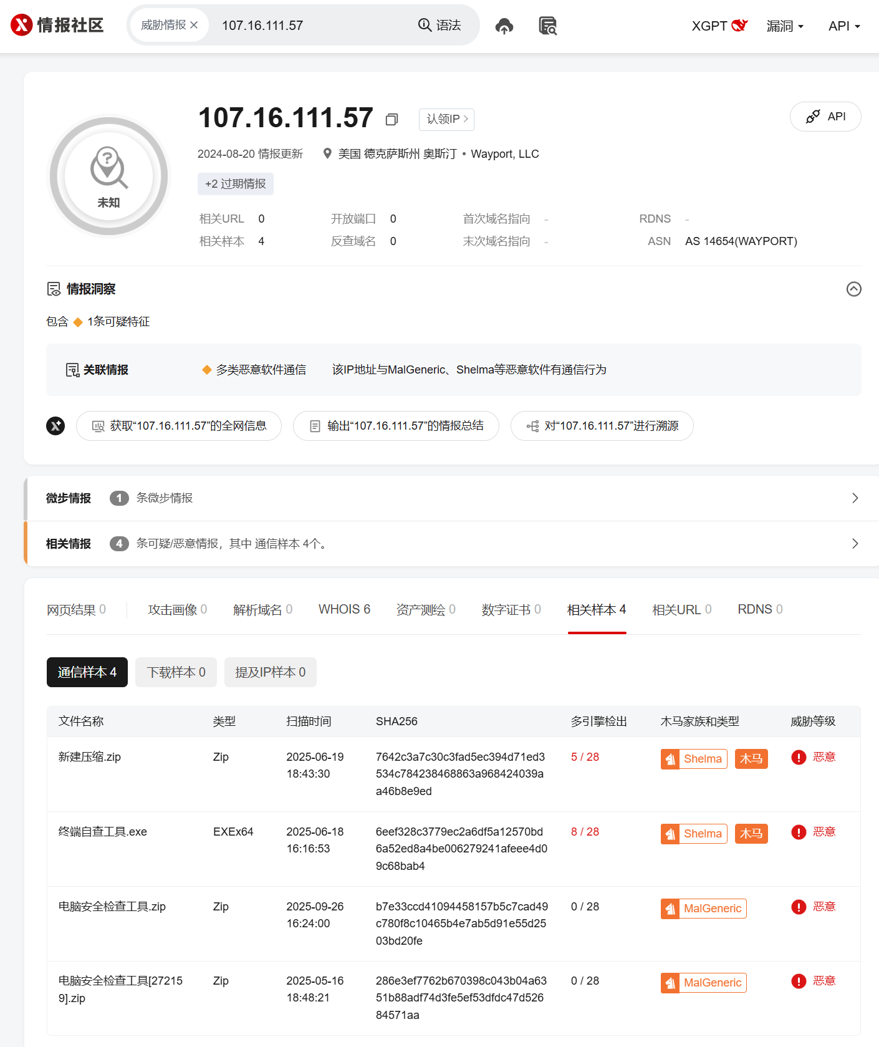The image size is (879, 1047).
Task: Click the Shelma tag in 新建压缩.zip row
Action: point(694,759)
